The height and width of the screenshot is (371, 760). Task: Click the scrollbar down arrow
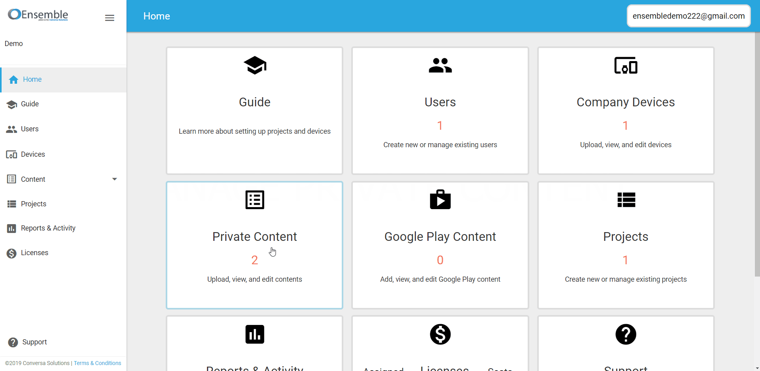[x=757, y=368]
